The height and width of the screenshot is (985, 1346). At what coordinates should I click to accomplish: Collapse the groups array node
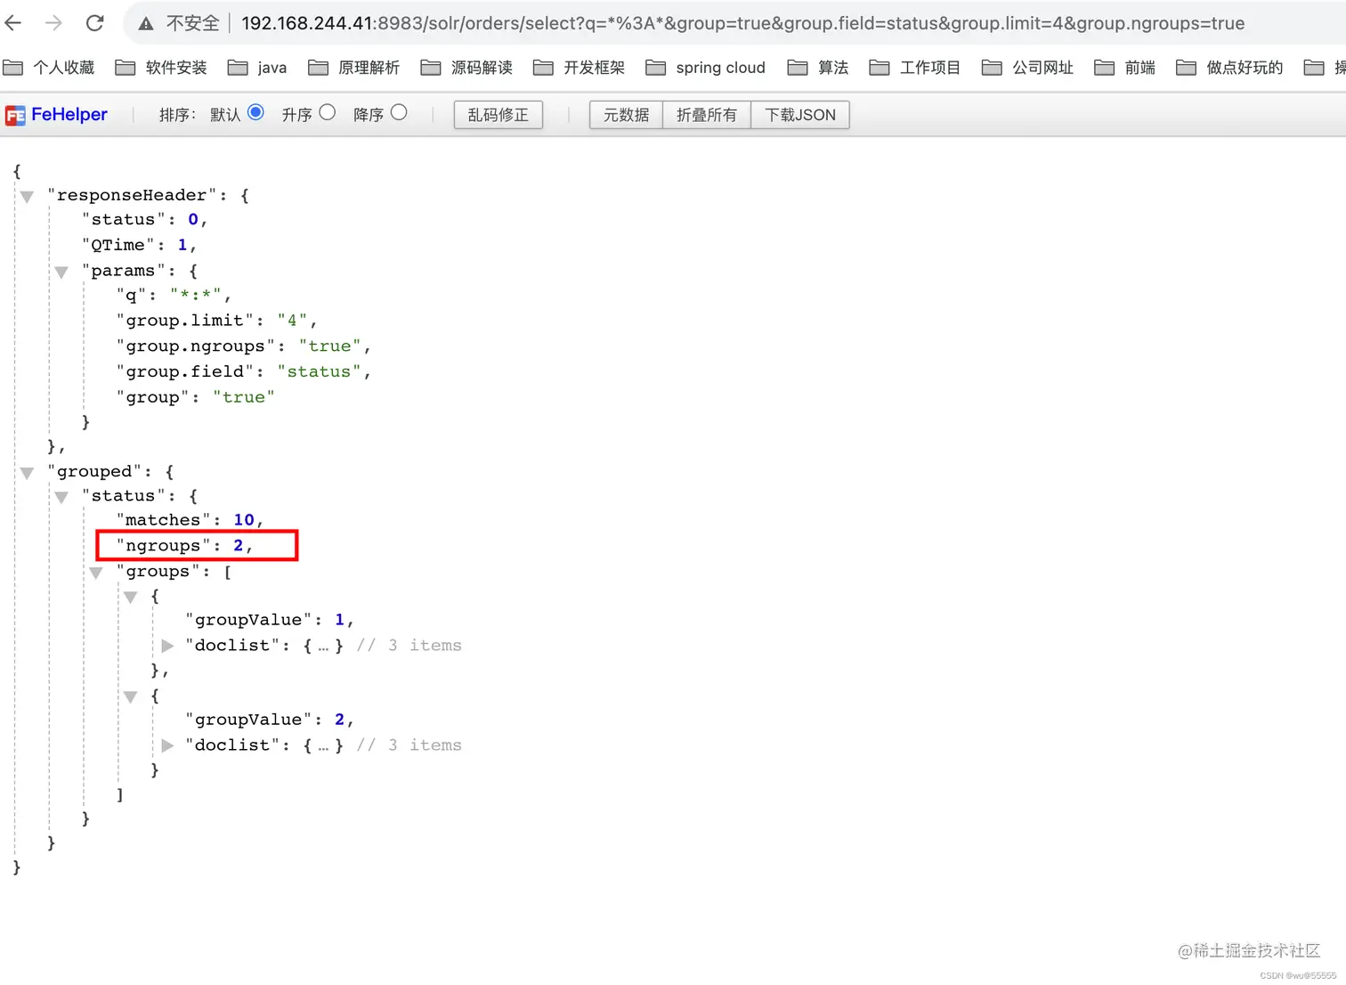pos(96,574)
